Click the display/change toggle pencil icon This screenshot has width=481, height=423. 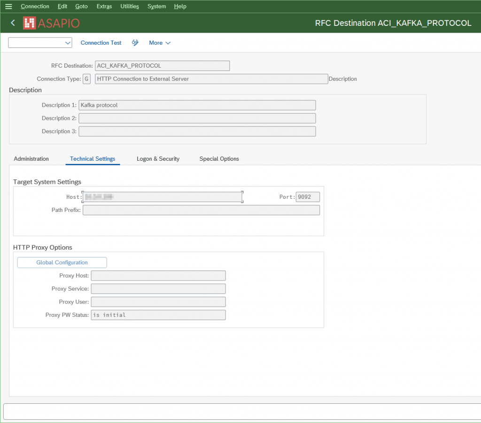point(135,43)
